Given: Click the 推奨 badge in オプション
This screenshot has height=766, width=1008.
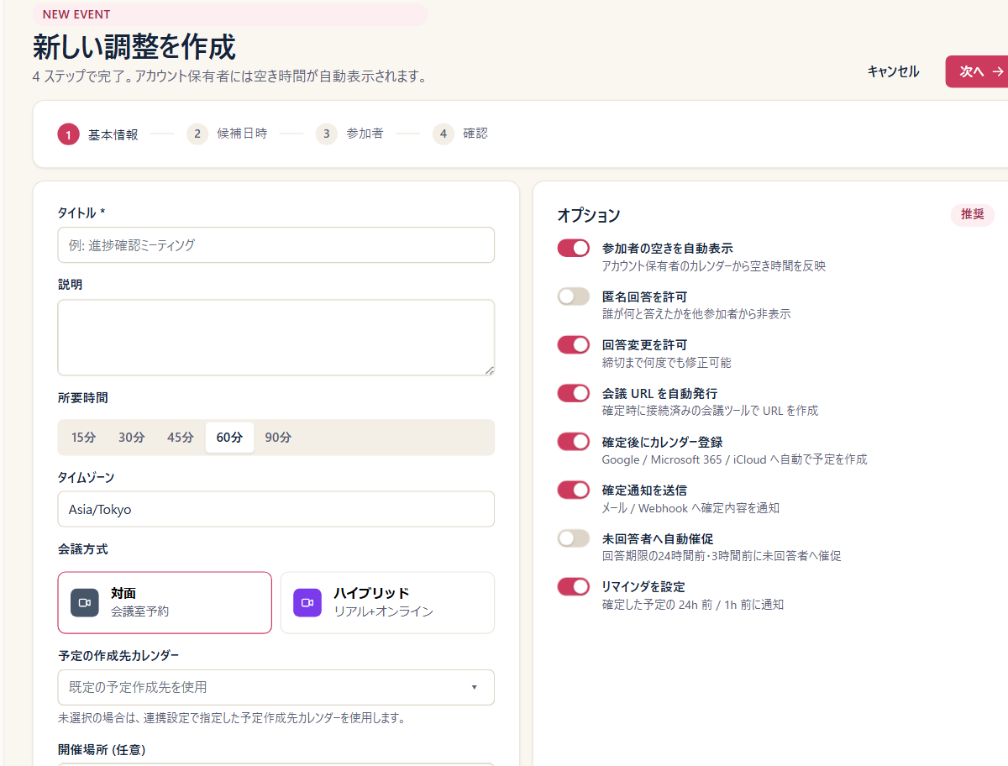Looking at the screenshot, I should [x=973, y=214].
